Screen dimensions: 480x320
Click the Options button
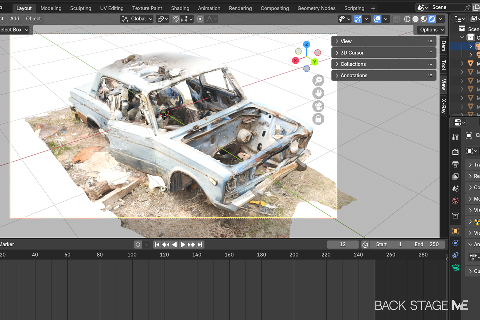(431, 30)
